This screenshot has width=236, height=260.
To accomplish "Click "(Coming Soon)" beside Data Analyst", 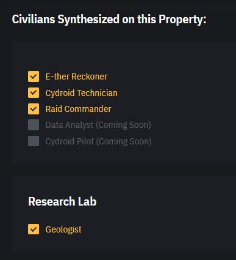I will (x=124, y=125).
